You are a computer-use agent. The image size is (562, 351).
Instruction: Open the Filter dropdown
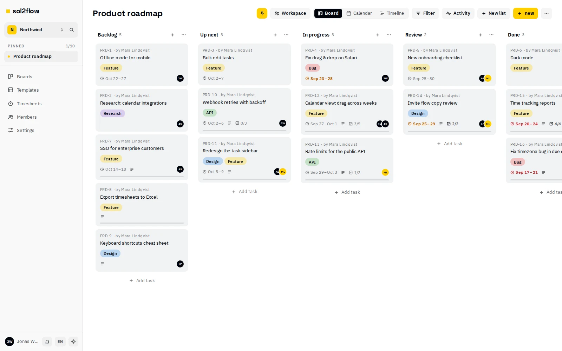pyautogui.click(x=425, y=13)
